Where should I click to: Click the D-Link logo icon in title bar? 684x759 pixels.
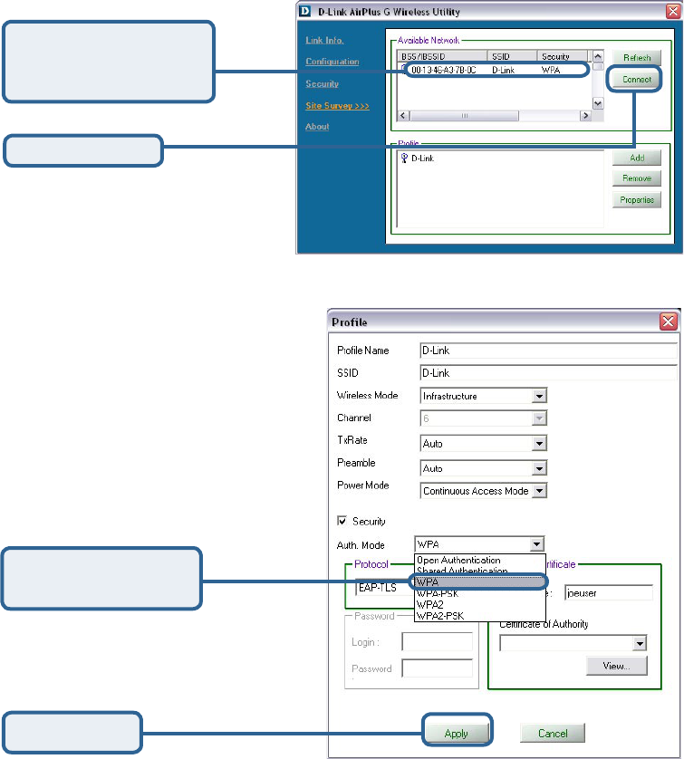click(304, 11)
